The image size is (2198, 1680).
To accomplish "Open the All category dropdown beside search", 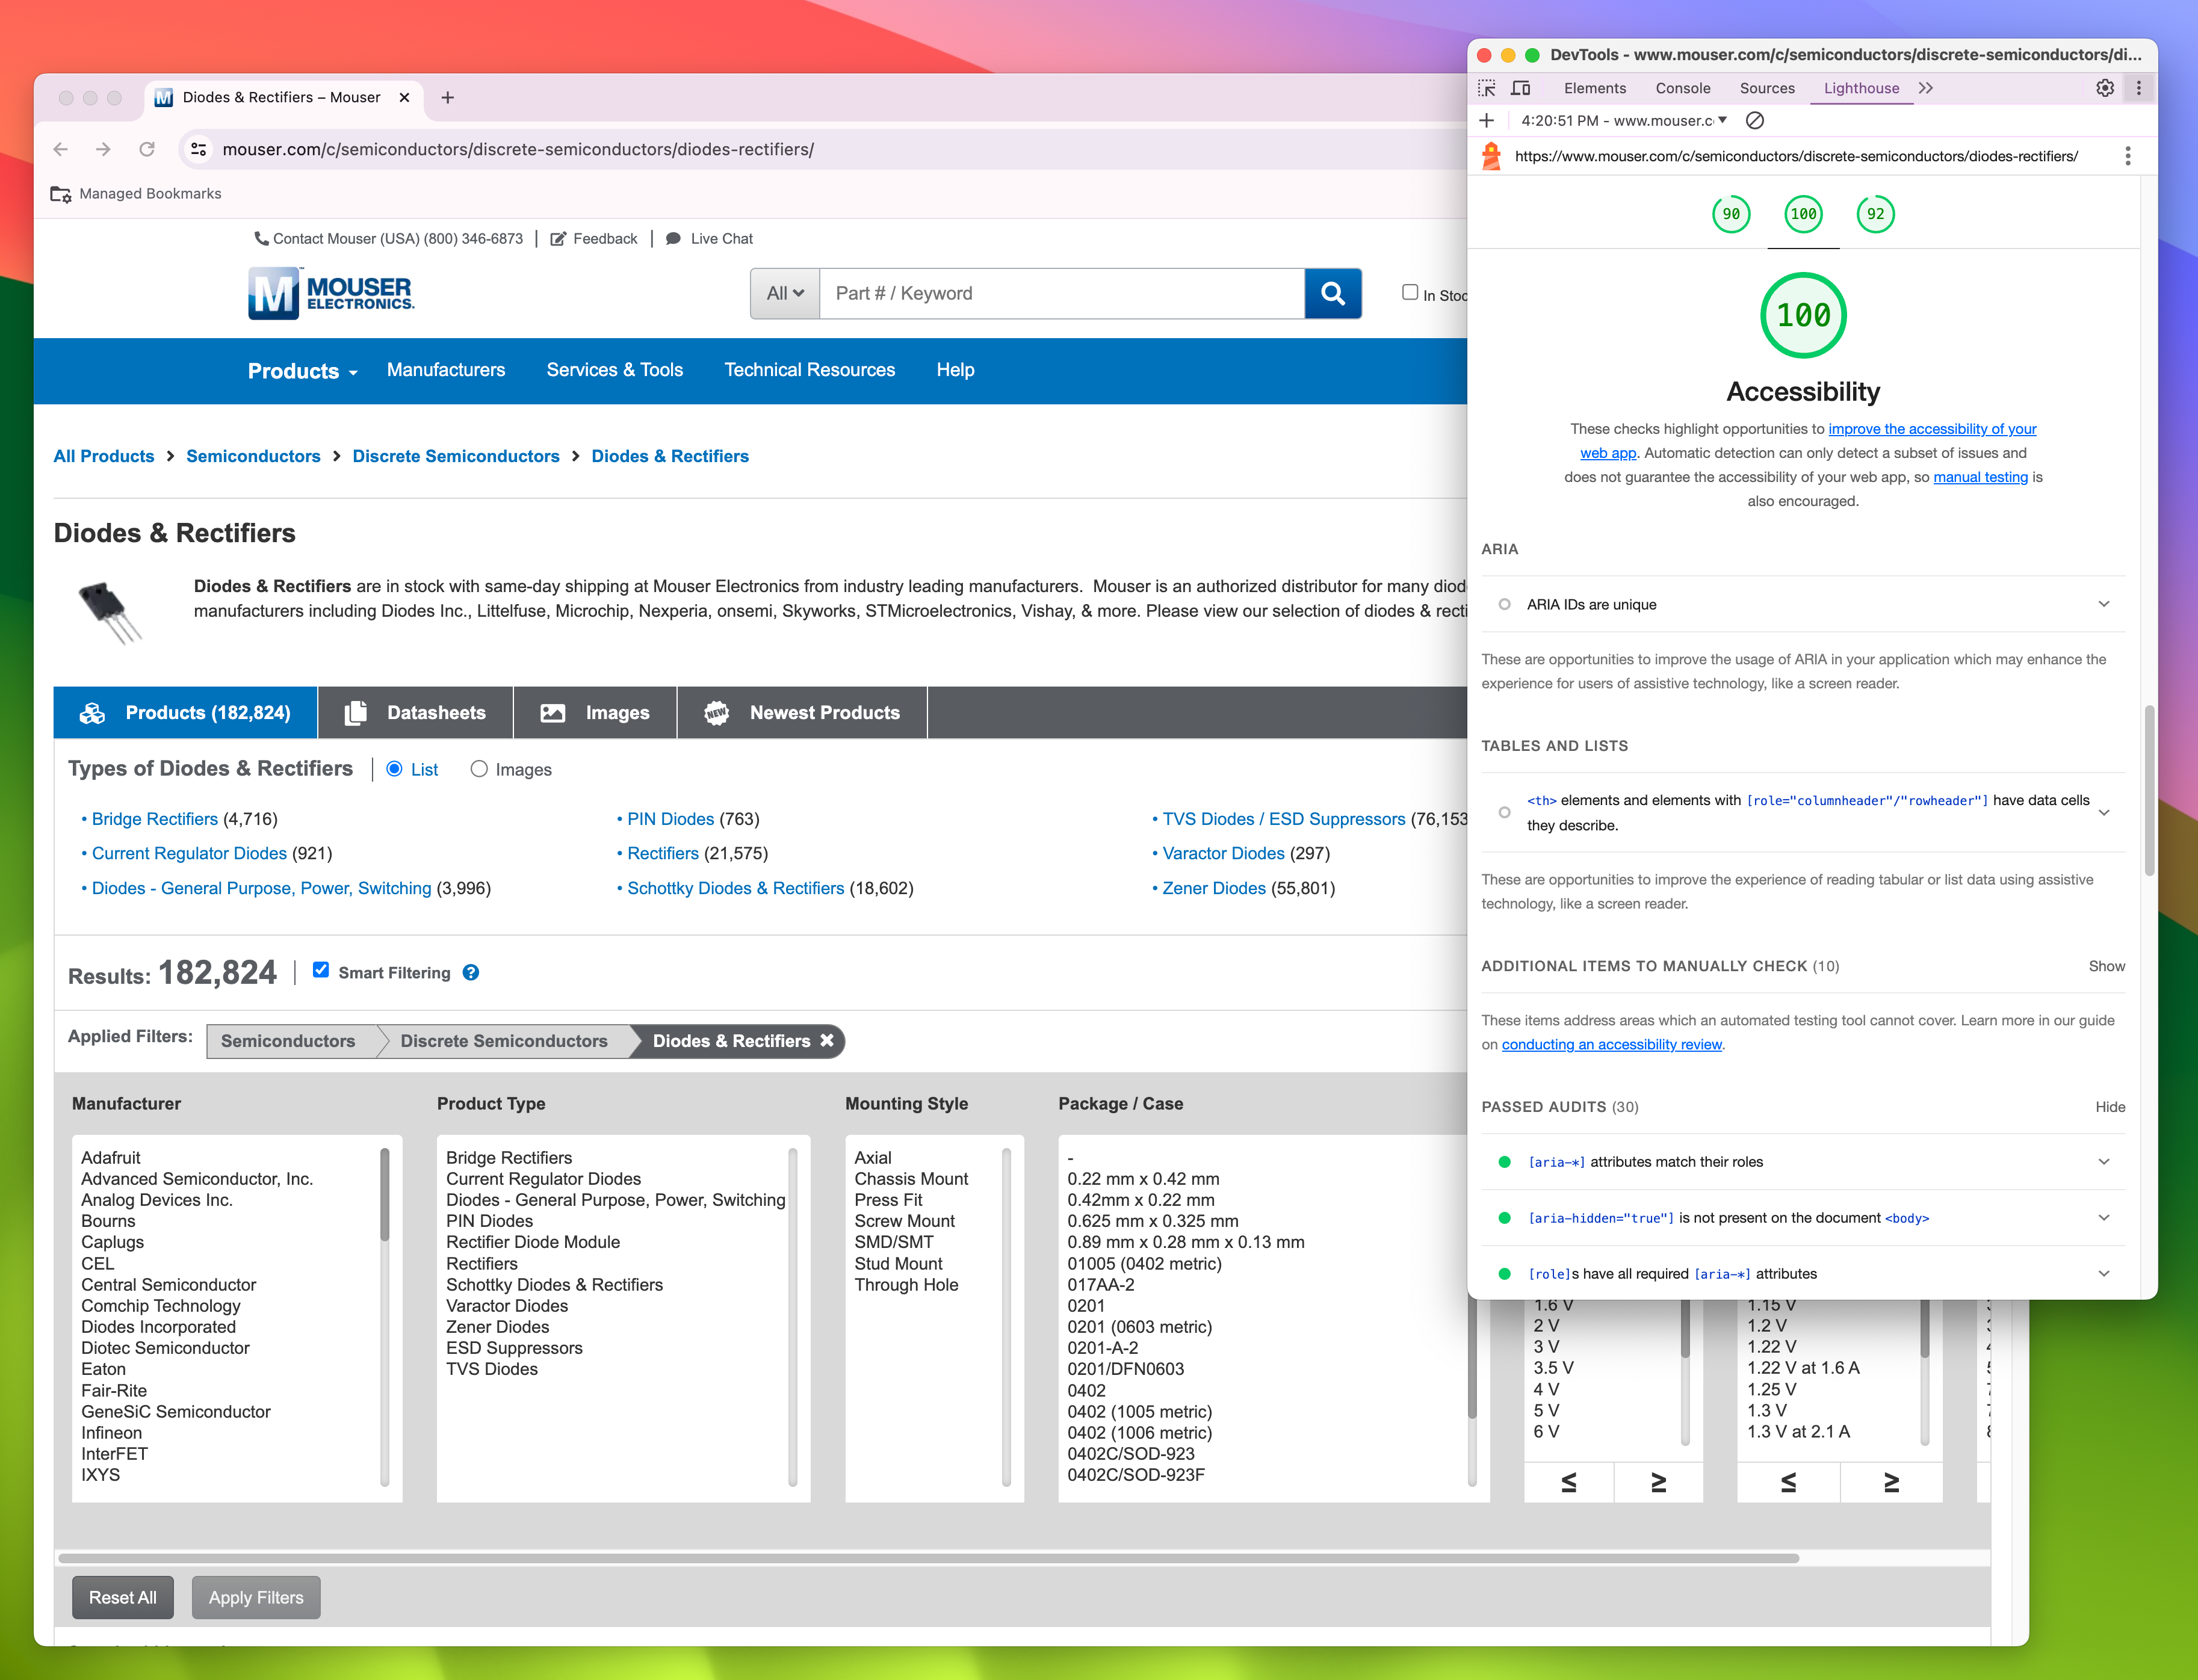I will tap(785, 293).
